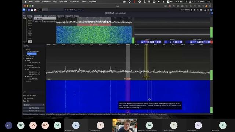Select DSB demodulator mode
Screen dimensions: 235x132
tap(30, 38)
